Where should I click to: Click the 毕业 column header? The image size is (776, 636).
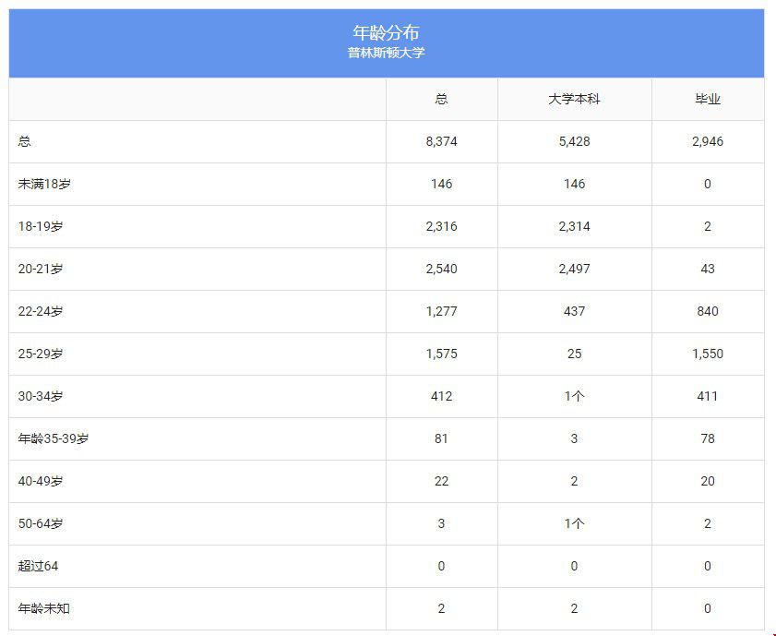click(x=707, y=99)
